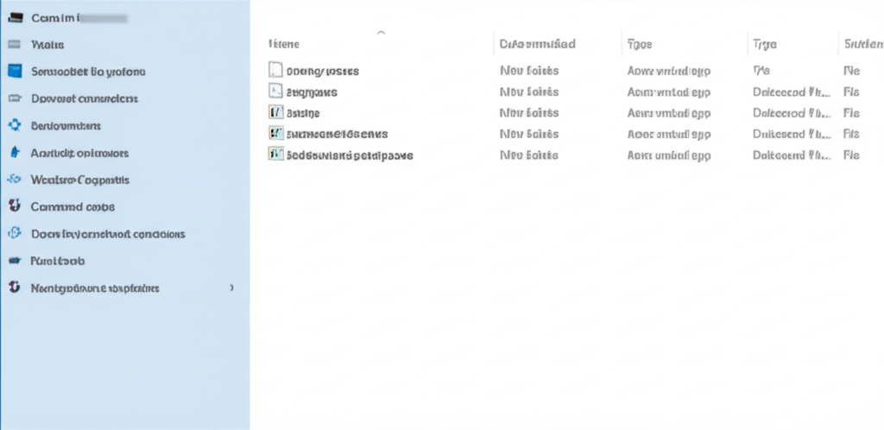Viewport: 884px width, 430px height.
Task: Click the file icon of the fifth list row
Action: click(x=275, y=155)
